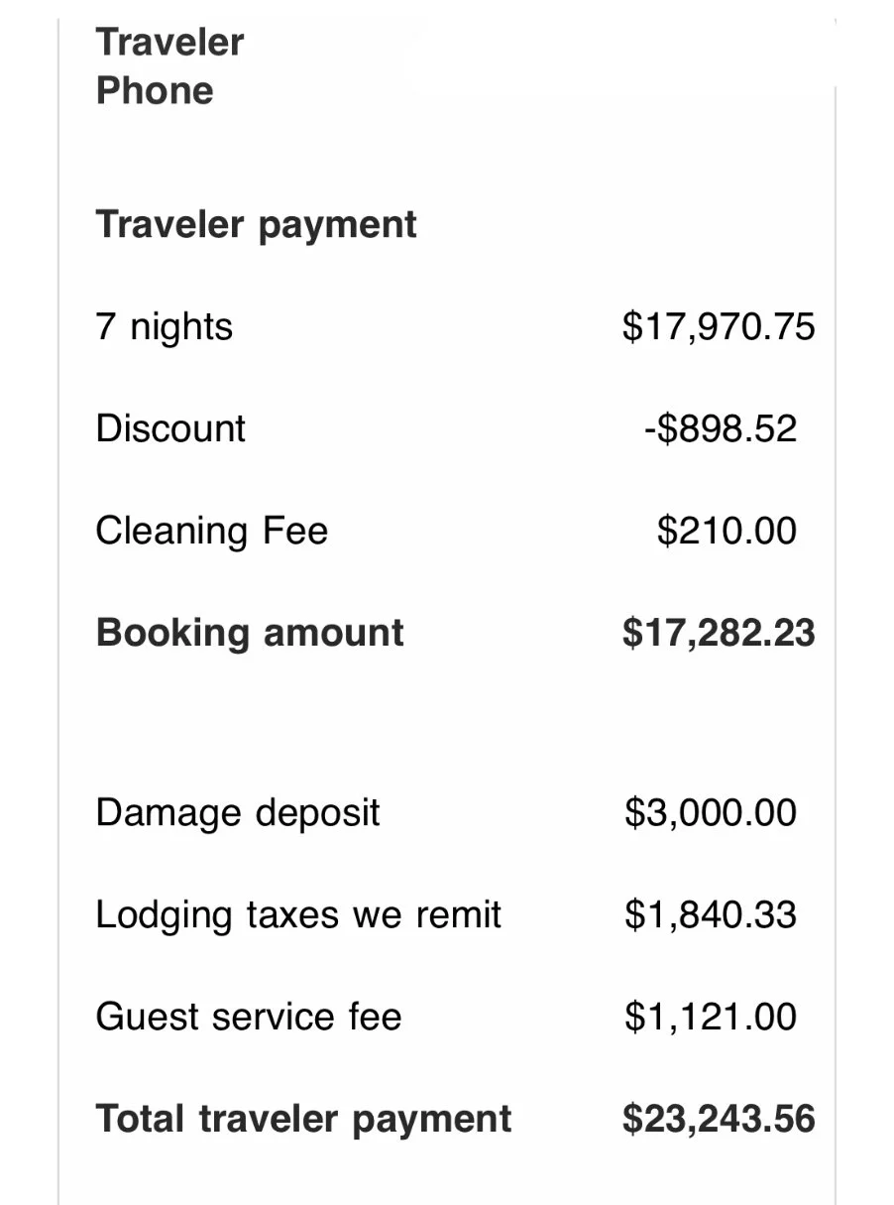894x1205 pixels.
Task: Click the $23,243.56 total amount
Action: coord(719,1120)
